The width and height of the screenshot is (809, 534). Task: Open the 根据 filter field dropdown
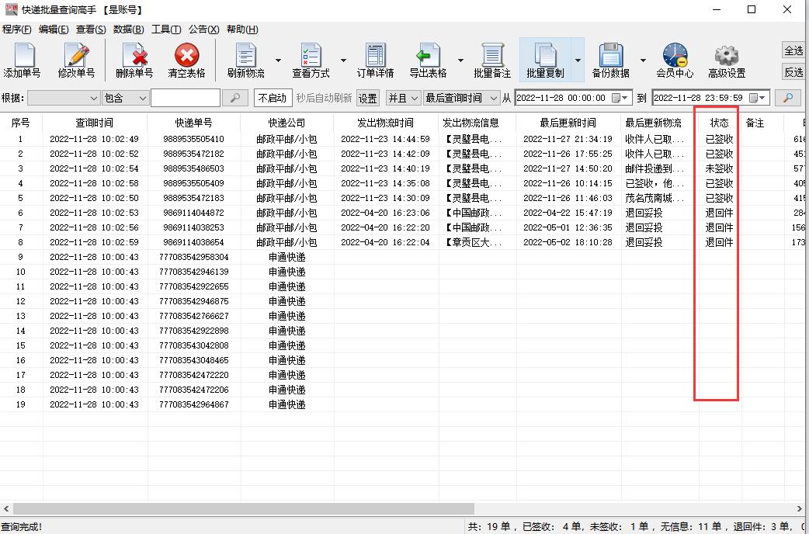click(61, 98)
